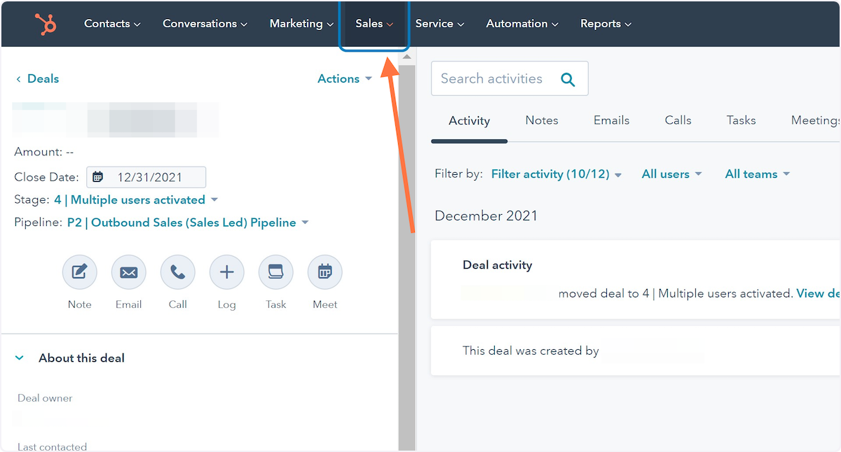Open the Conversations menu
This screenshot has height=452, width=841.
205,24
